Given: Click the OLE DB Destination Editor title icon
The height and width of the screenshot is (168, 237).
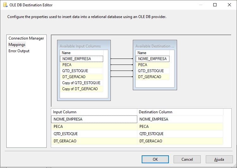Looking at the screenshot, I should (5, 5).
